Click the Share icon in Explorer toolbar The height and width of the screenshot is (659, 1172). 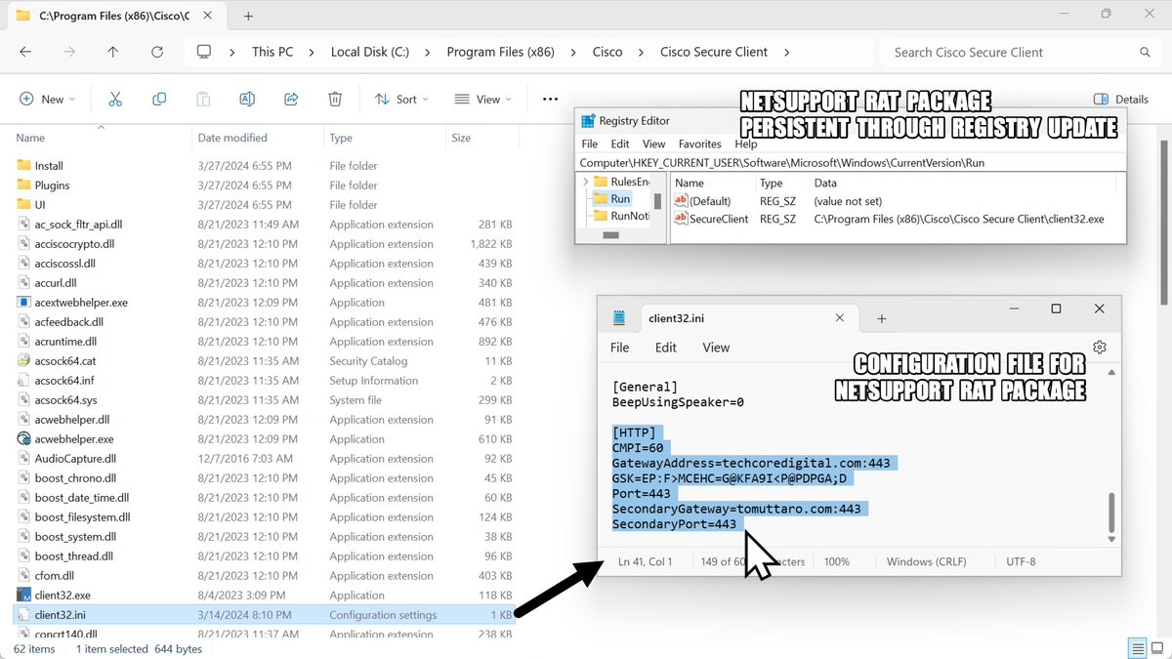[289, 99]
